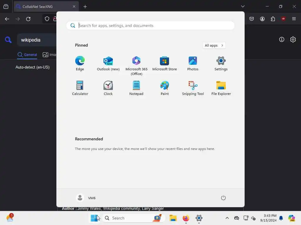Click the Windows Start button on taskbar
This screenshot has width=301, height=225.
click(x=94, y=218)
